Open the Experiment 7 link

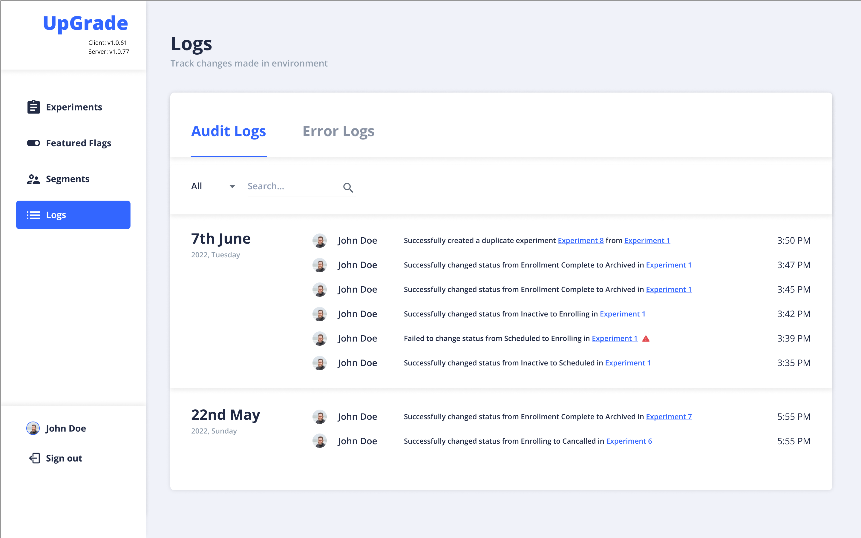(669, 417)
